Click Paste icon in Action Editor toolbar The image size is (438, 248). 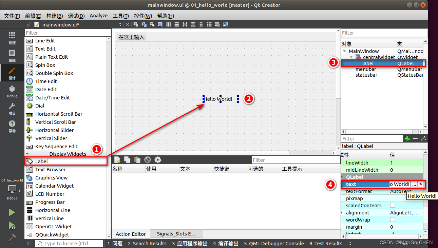[137, 160]
